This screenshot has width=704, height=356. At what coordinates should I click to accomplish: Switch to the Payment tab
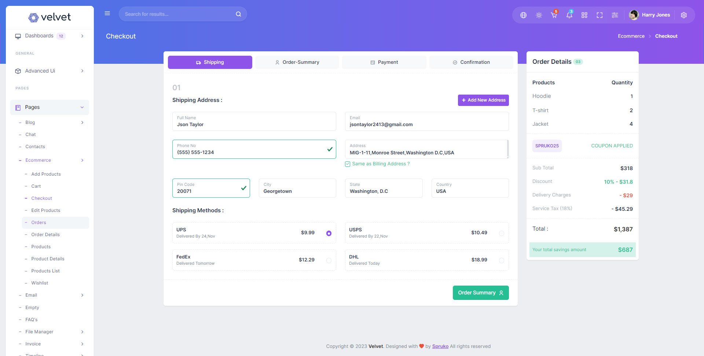[384, 62]
